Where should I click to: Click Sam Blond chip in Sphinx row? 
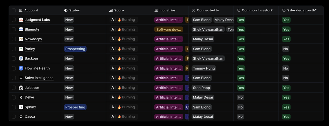202,107
